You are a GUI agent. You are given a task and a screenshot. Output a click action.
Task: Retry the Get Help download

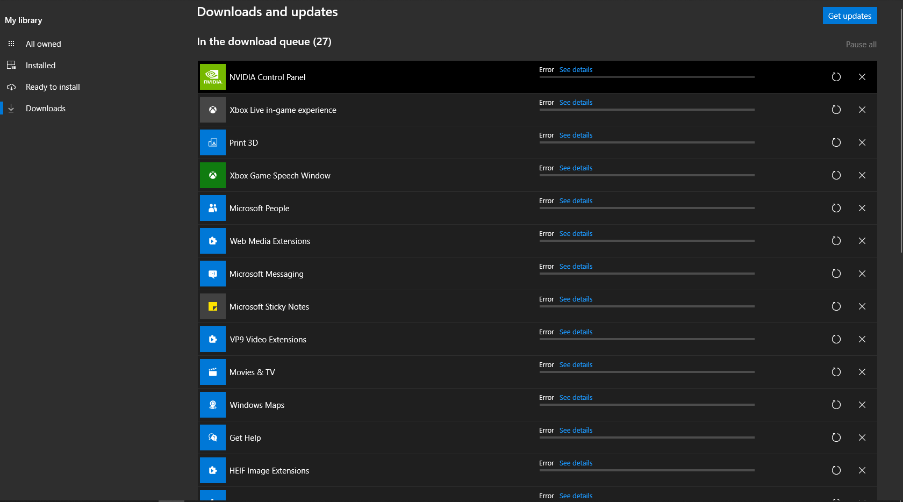point(836,438)
